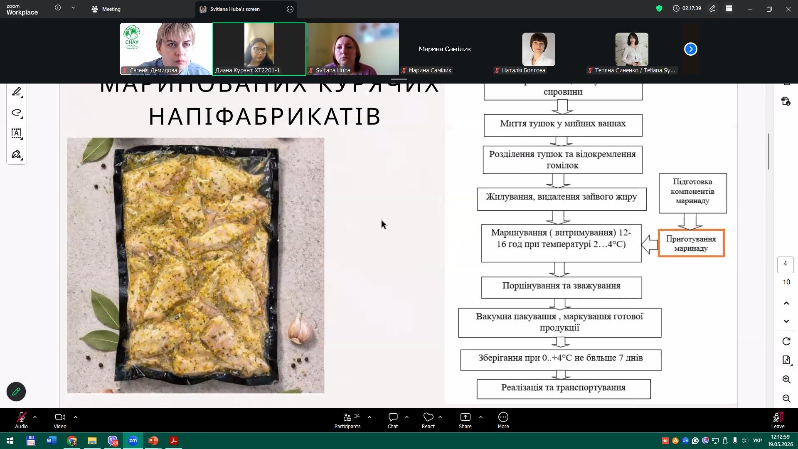798x449 pixels.
Task: Open the Zoom annotate pencil button
Action: point(16,392)
